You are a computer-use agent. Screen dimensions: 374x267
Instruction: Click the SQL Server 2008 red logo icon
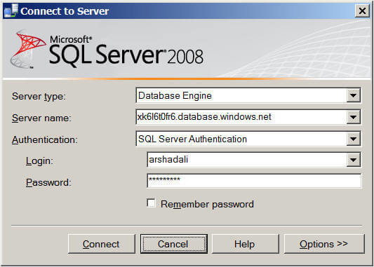click(x=27, y=49)
